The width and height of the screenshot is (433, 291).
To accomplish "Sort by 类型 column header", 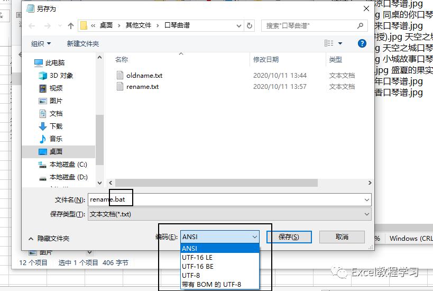I will 336,59.
